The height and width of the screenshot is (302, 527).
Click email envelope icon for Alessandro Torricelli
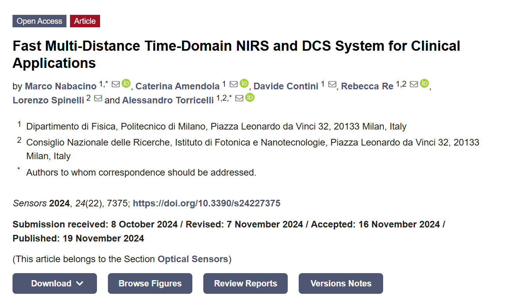pos(239,98)
